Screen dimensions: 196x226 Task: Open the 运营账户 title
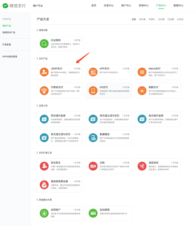click(x=56, y=210)
